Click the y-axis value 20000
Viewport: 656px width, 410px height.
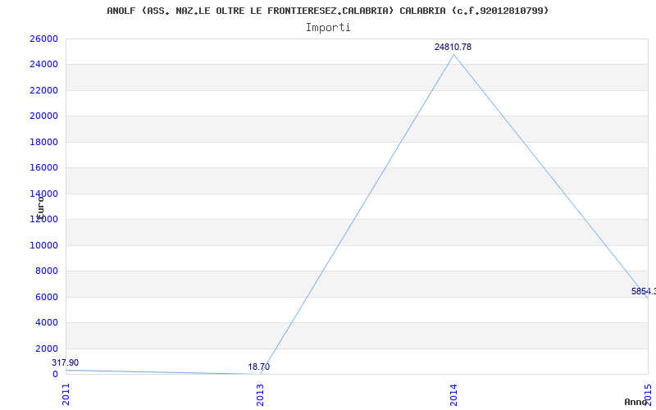[x=43, y=116]
